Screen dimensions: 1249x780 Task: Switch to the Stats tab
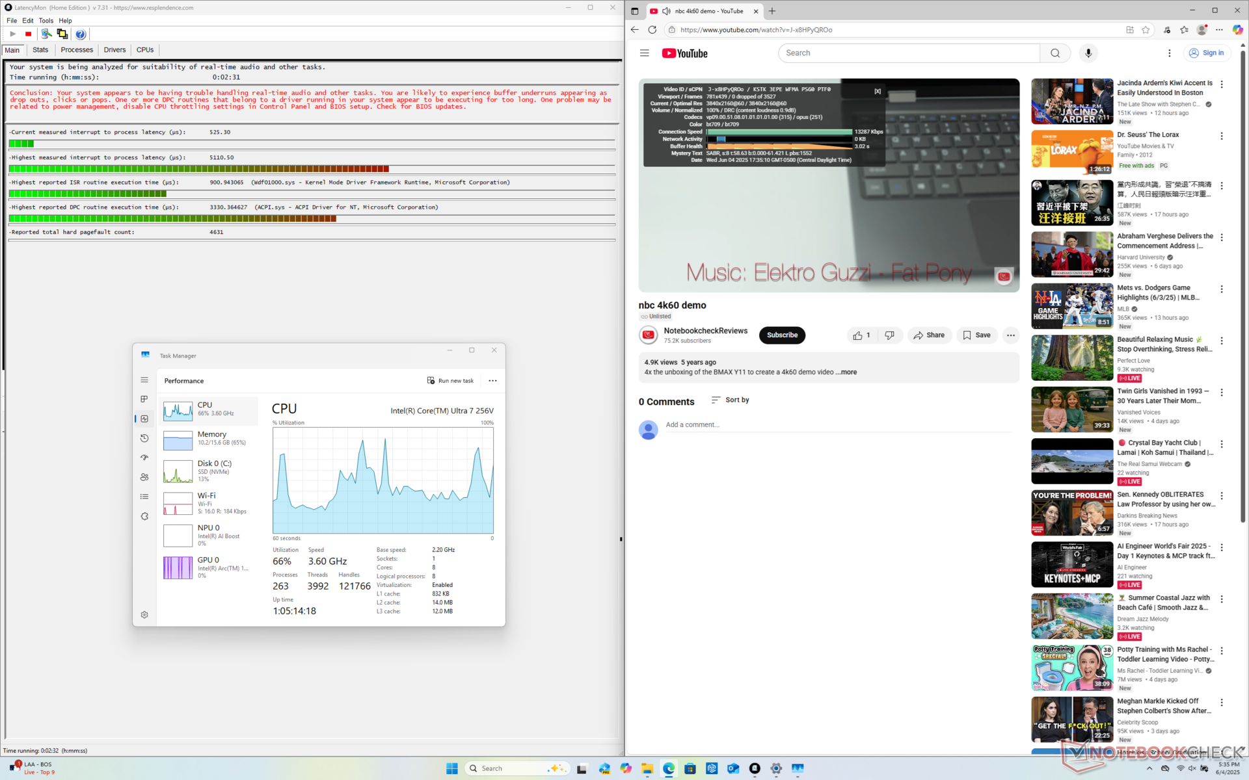[40, 50]
